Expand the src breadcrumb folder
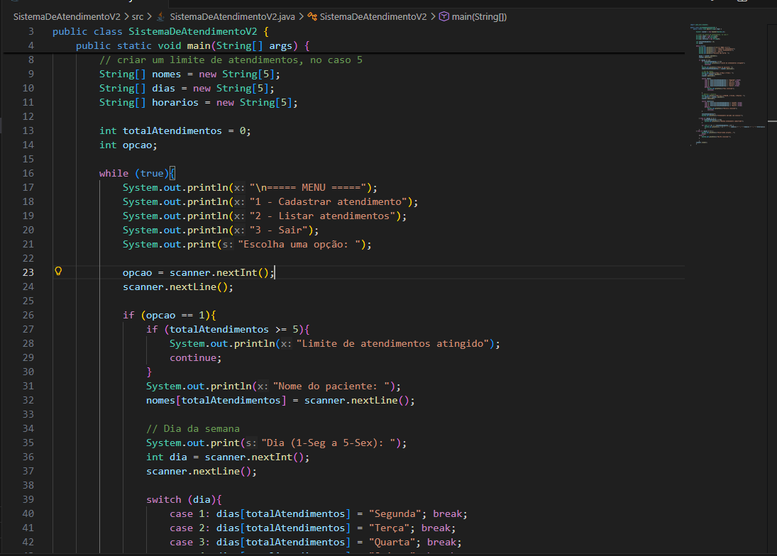The height and width of the screenshot is (556, 777). (138, 16)
